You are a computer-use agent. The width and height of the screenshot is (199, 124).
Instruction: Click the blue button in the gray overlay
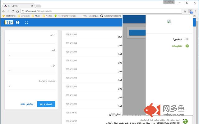[x=137, y=33]
